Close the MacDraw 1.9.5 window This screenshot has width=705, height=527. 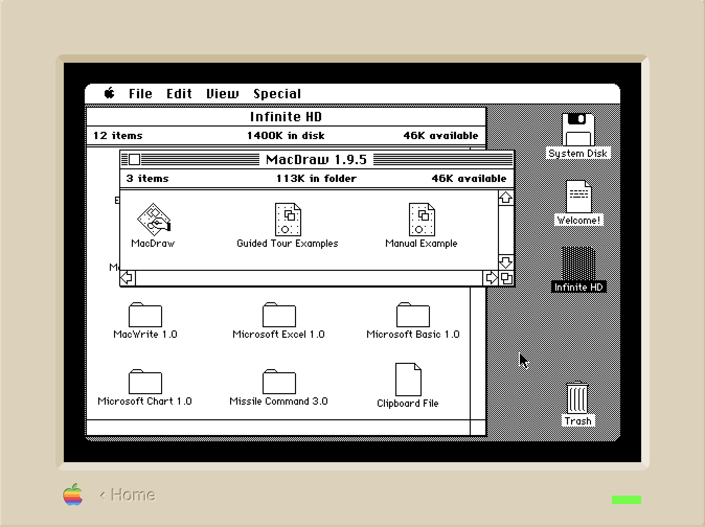click(x=134, y=159)
